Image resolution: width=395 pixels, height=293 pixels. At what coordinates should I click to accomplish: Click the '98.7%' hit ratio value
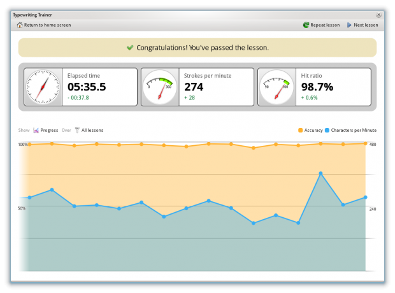pos(317,87)
